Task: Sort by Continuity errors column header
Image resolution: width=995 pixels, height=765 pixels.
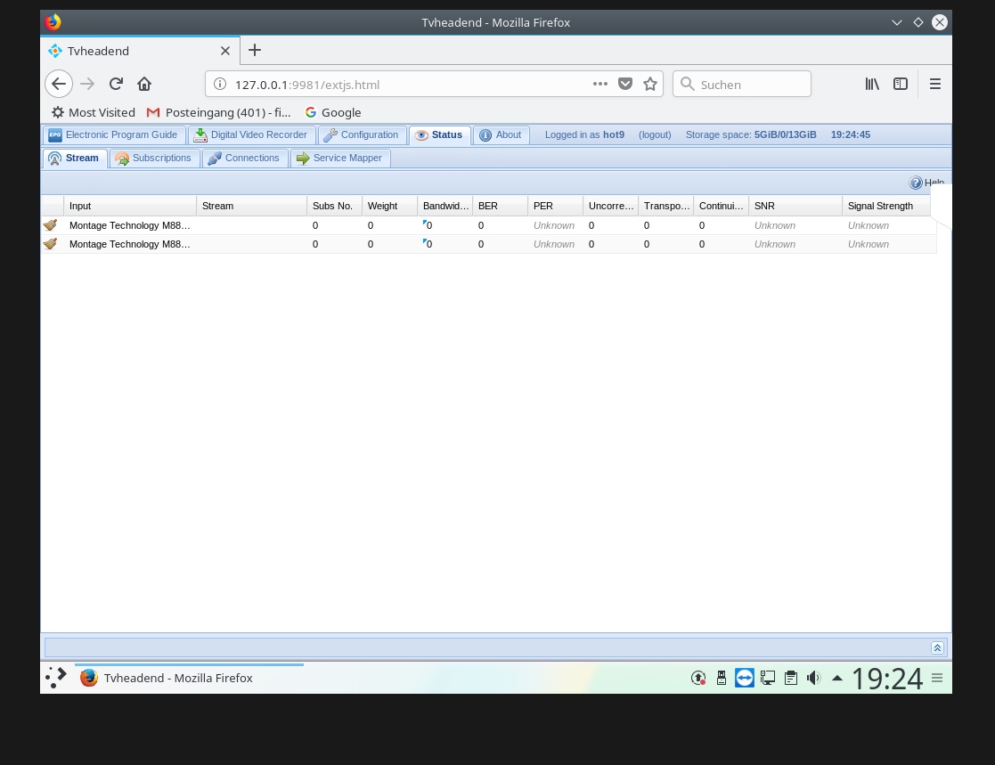Action: click(x=721, y=206)
